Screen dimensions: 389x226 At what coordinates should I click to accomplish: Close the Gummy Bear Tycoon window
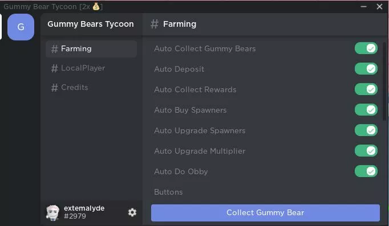[x=379, y=7]
